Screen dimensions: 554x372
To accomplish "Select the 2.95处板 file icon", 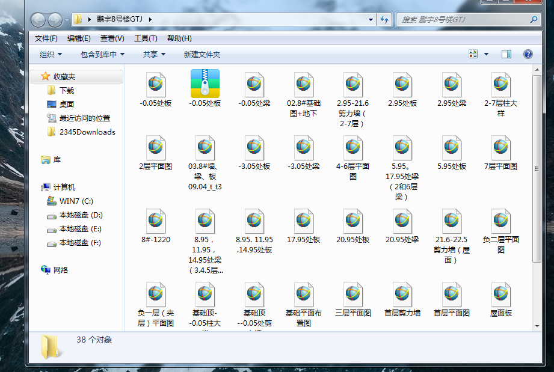I will (402, 84).
